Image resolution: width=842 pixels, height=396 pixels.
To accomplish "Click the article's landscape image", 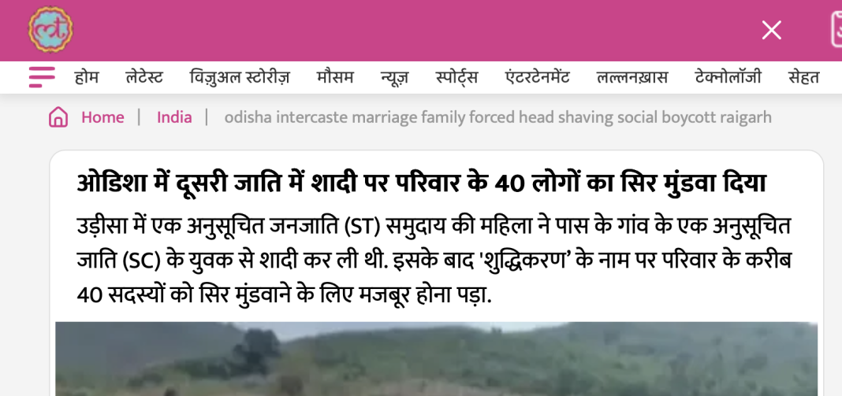I will [x=437, y=359].
